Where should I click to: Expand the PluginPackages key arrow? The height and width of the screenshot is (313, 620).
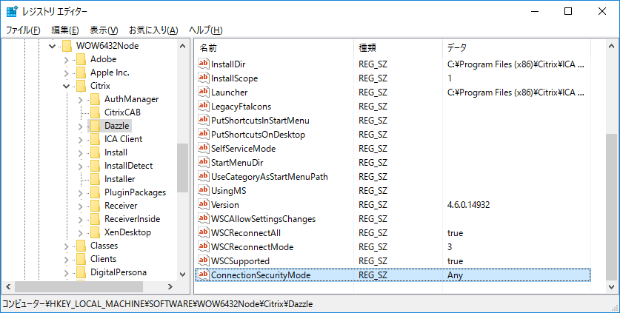click(80, 192)
